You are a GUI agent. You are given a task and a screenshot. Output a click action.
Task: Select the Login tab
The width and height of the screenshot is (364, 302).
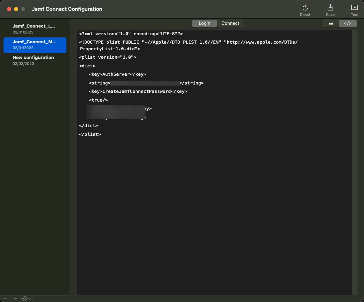[x=204, y=23]
